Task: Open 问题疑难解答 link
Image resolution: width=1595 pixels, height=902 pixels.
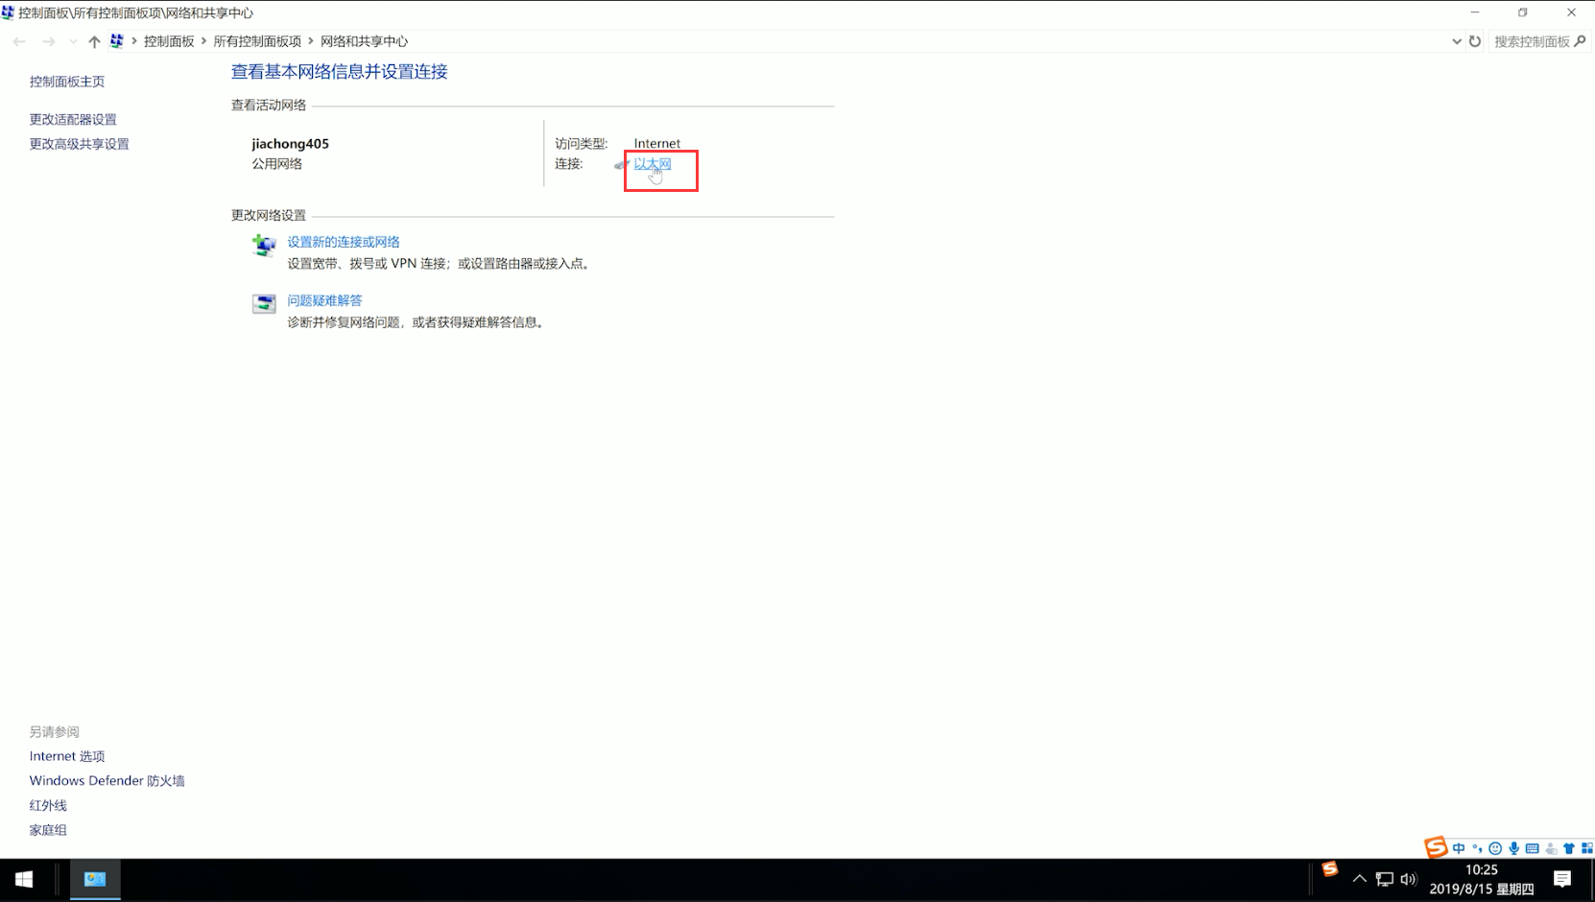Action: (x=324, y=300)
